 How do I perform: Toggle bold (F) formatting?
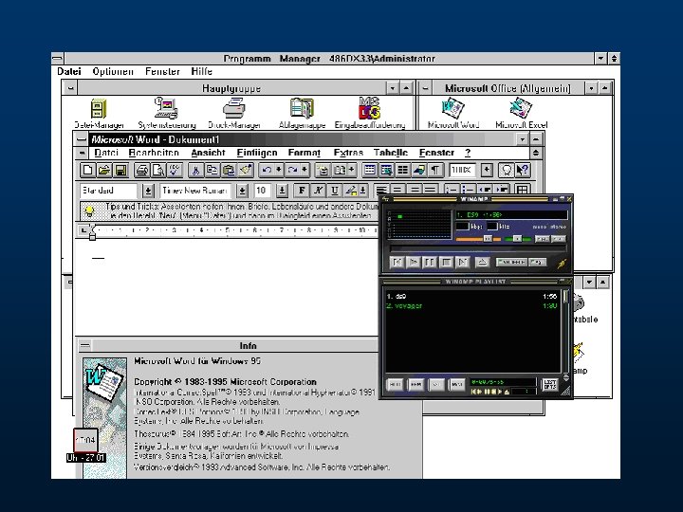302,191
